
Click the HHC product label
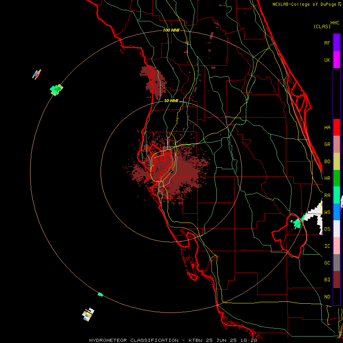335,23
